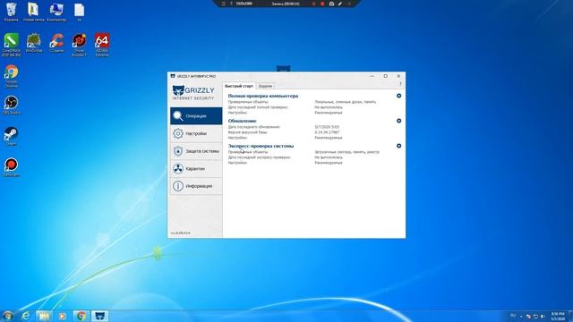Take a screenshot with recorder camera icon
The width and height of the screenshot is (573, 322).
pyautogui.click(x=331, y=4)
